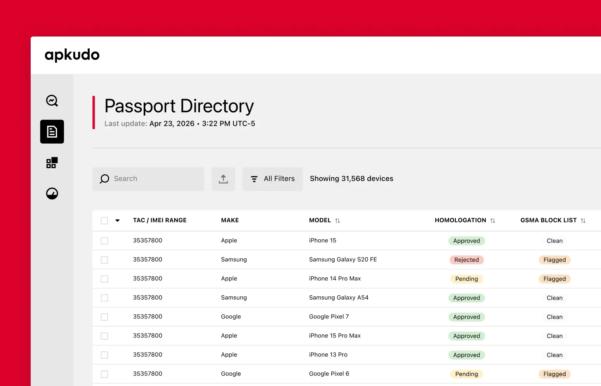Click the Pending badge for Google Pixel 6
Image resolution: width=601 pixels, height=386 pixels.
[x=467, y=374]
